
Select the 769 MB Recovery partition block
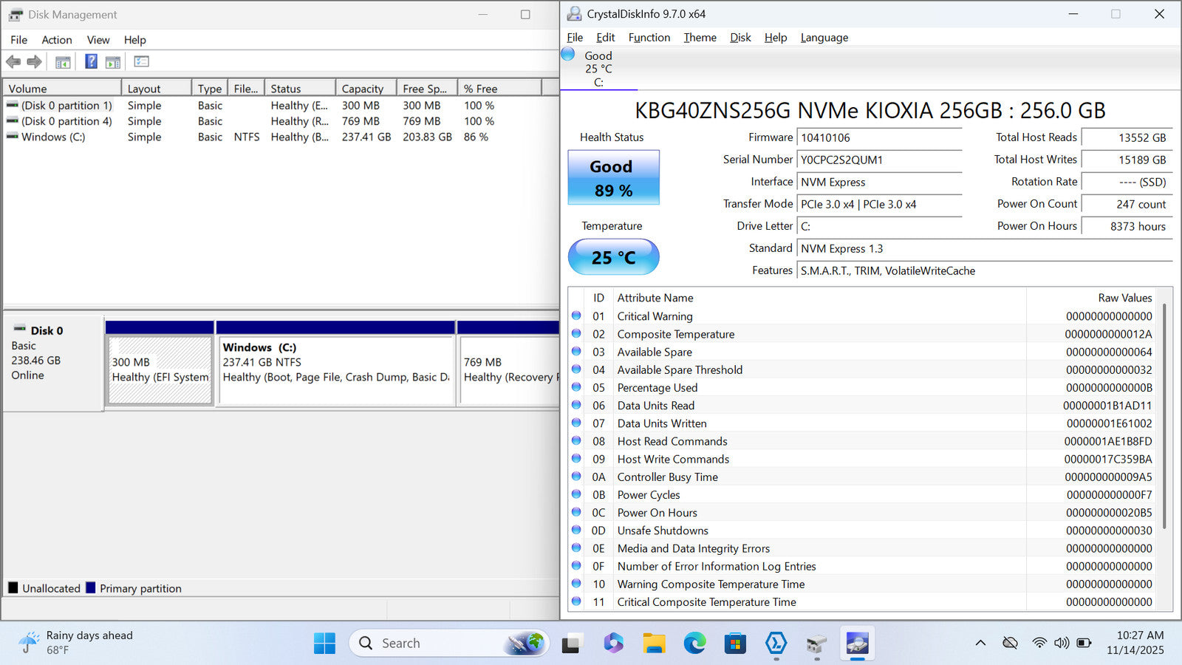(x=508, y=369)
